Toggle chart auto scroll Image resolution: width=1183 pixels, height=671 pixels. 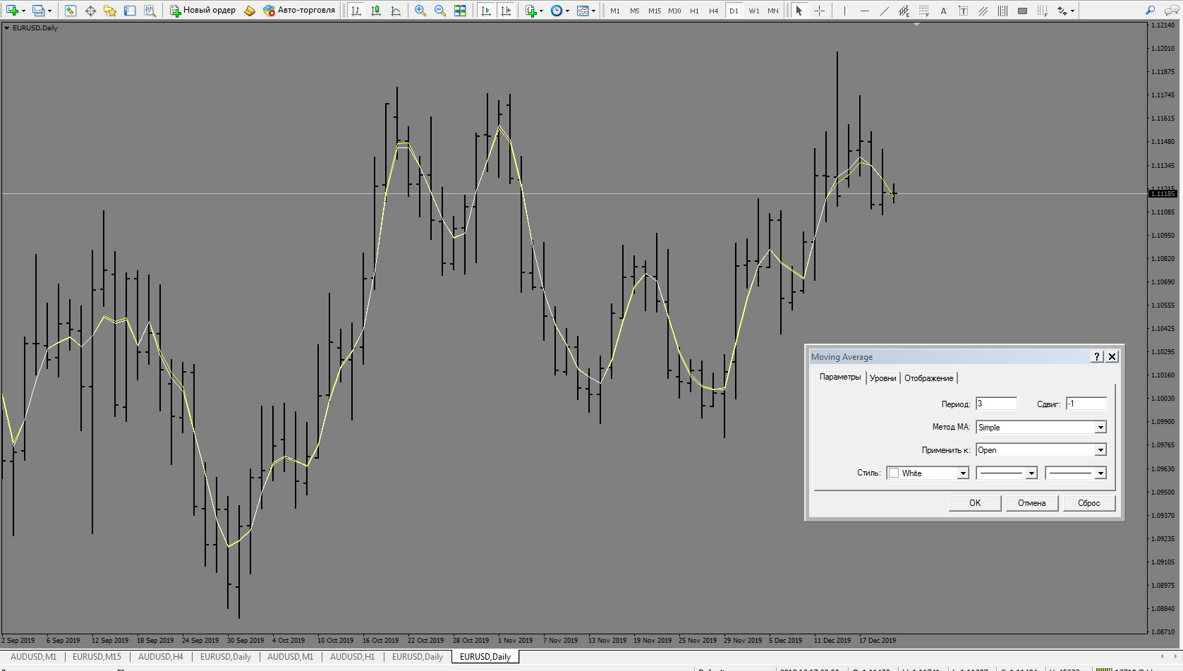click(485, 11)
